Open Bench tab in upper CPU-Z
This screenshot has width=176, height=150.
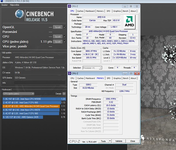click(125, 11)
